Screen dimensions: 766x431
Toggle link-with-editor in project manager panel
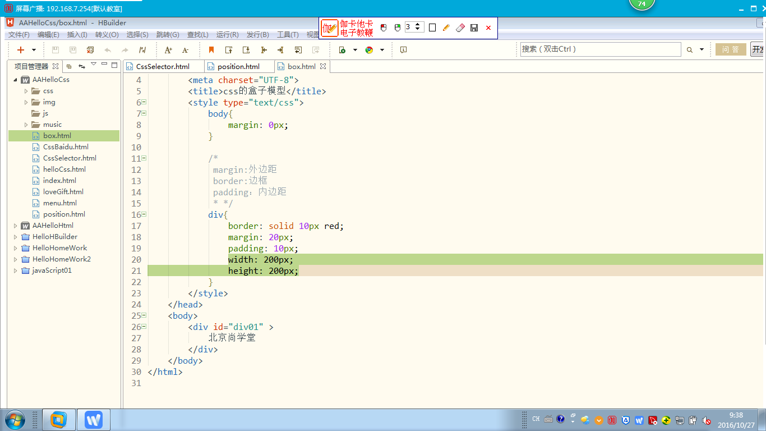point(82,66)
